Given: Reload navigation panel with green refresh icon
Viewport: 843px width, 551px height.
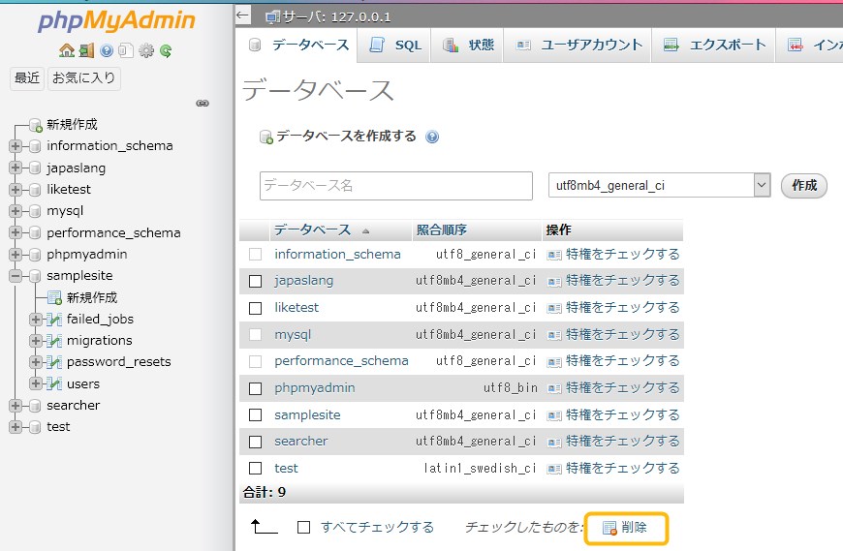Looking at the screenshot, I should point(166,50).
